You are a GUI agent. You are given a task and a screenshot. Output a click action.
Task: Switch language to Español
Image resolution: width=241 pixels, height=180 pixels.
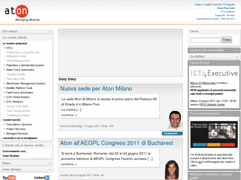pos(218,4)
